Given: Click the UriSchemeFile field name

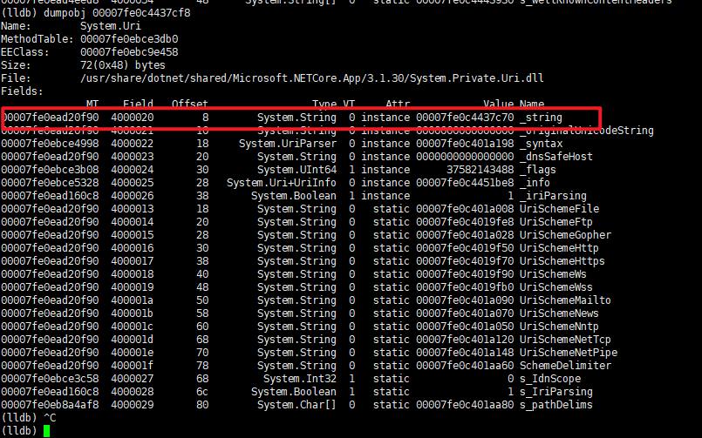Looking at the screenshot, I should (559, 209).
